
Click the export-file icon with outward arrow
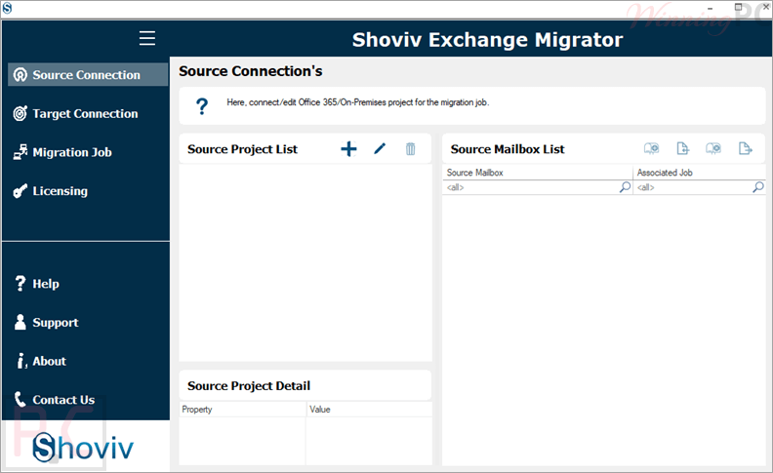746,148
